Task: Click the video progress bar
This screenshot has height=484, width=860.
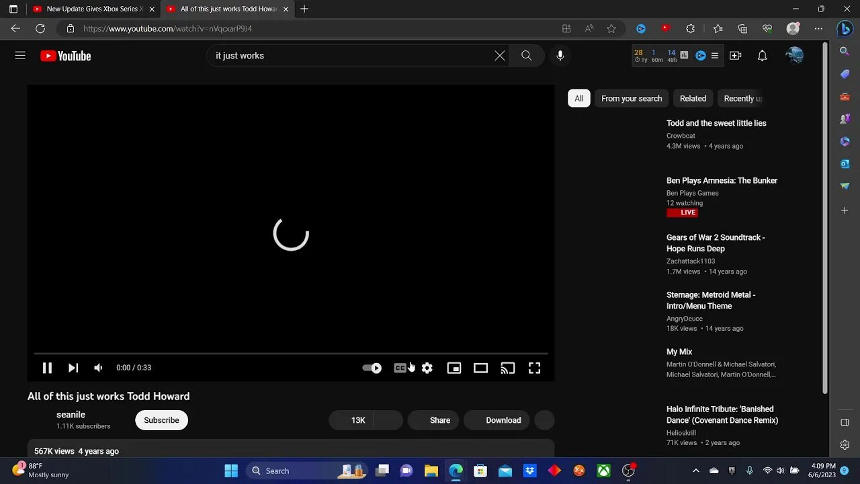Action: pos(291,353)
